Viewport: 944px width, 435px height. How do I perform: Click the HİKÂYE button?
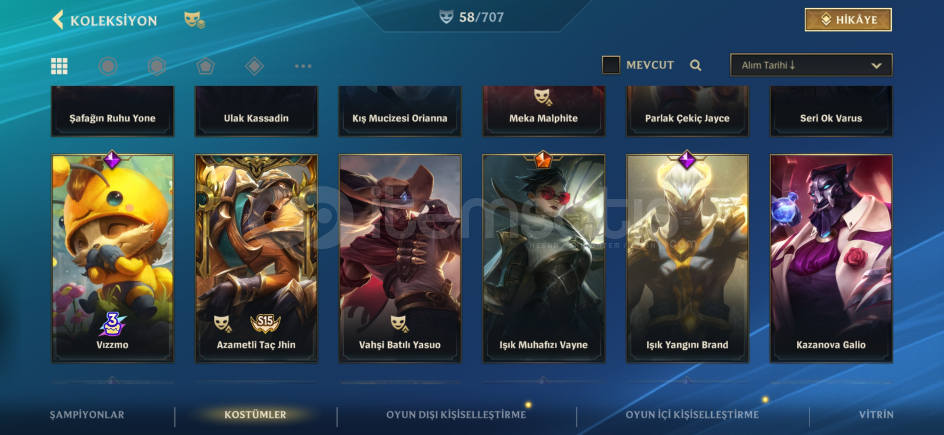(848, 20)
